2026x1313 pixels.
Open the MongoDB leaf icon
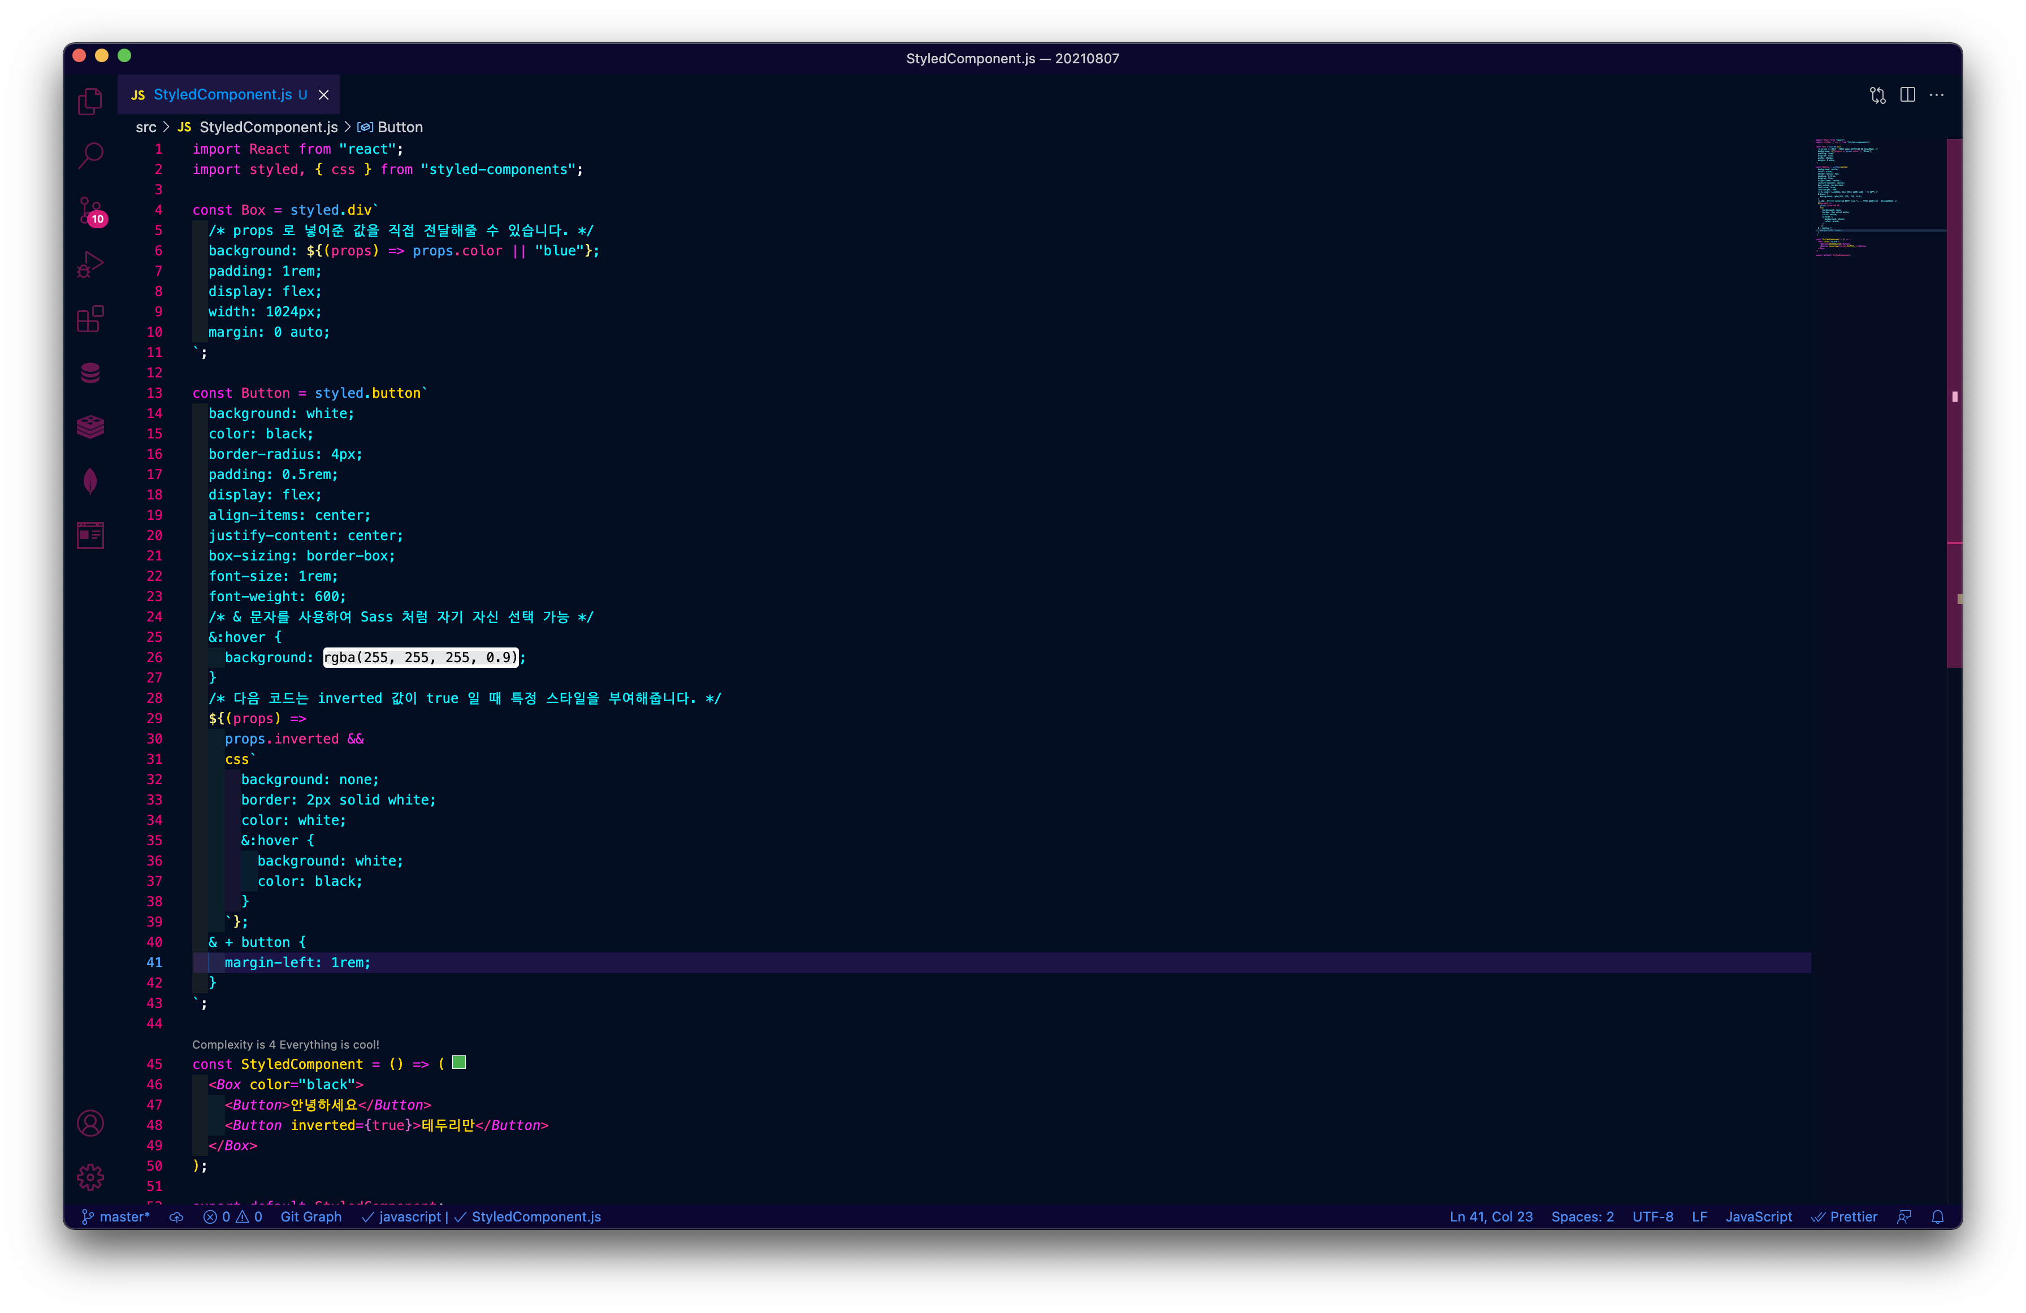point(90,481)
